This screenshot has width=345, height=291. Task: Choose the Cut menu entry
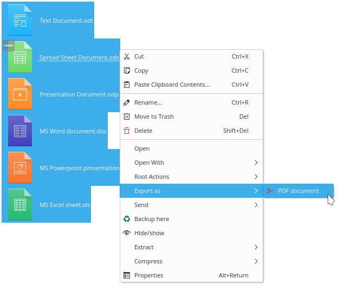191,56
